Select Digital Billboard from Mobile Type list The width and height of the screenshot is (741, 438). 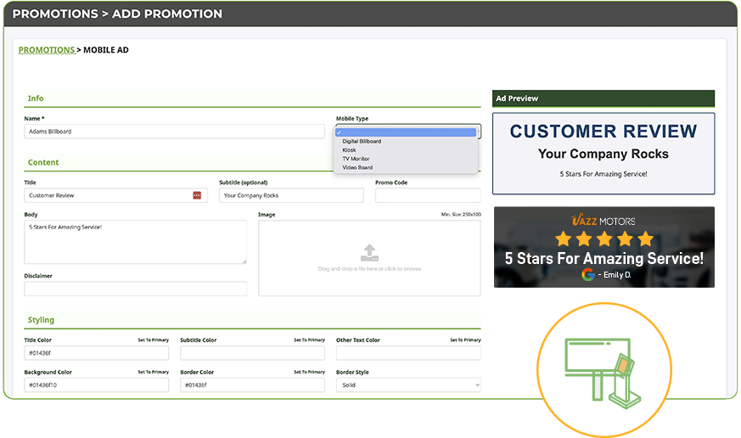pos(362,141)
